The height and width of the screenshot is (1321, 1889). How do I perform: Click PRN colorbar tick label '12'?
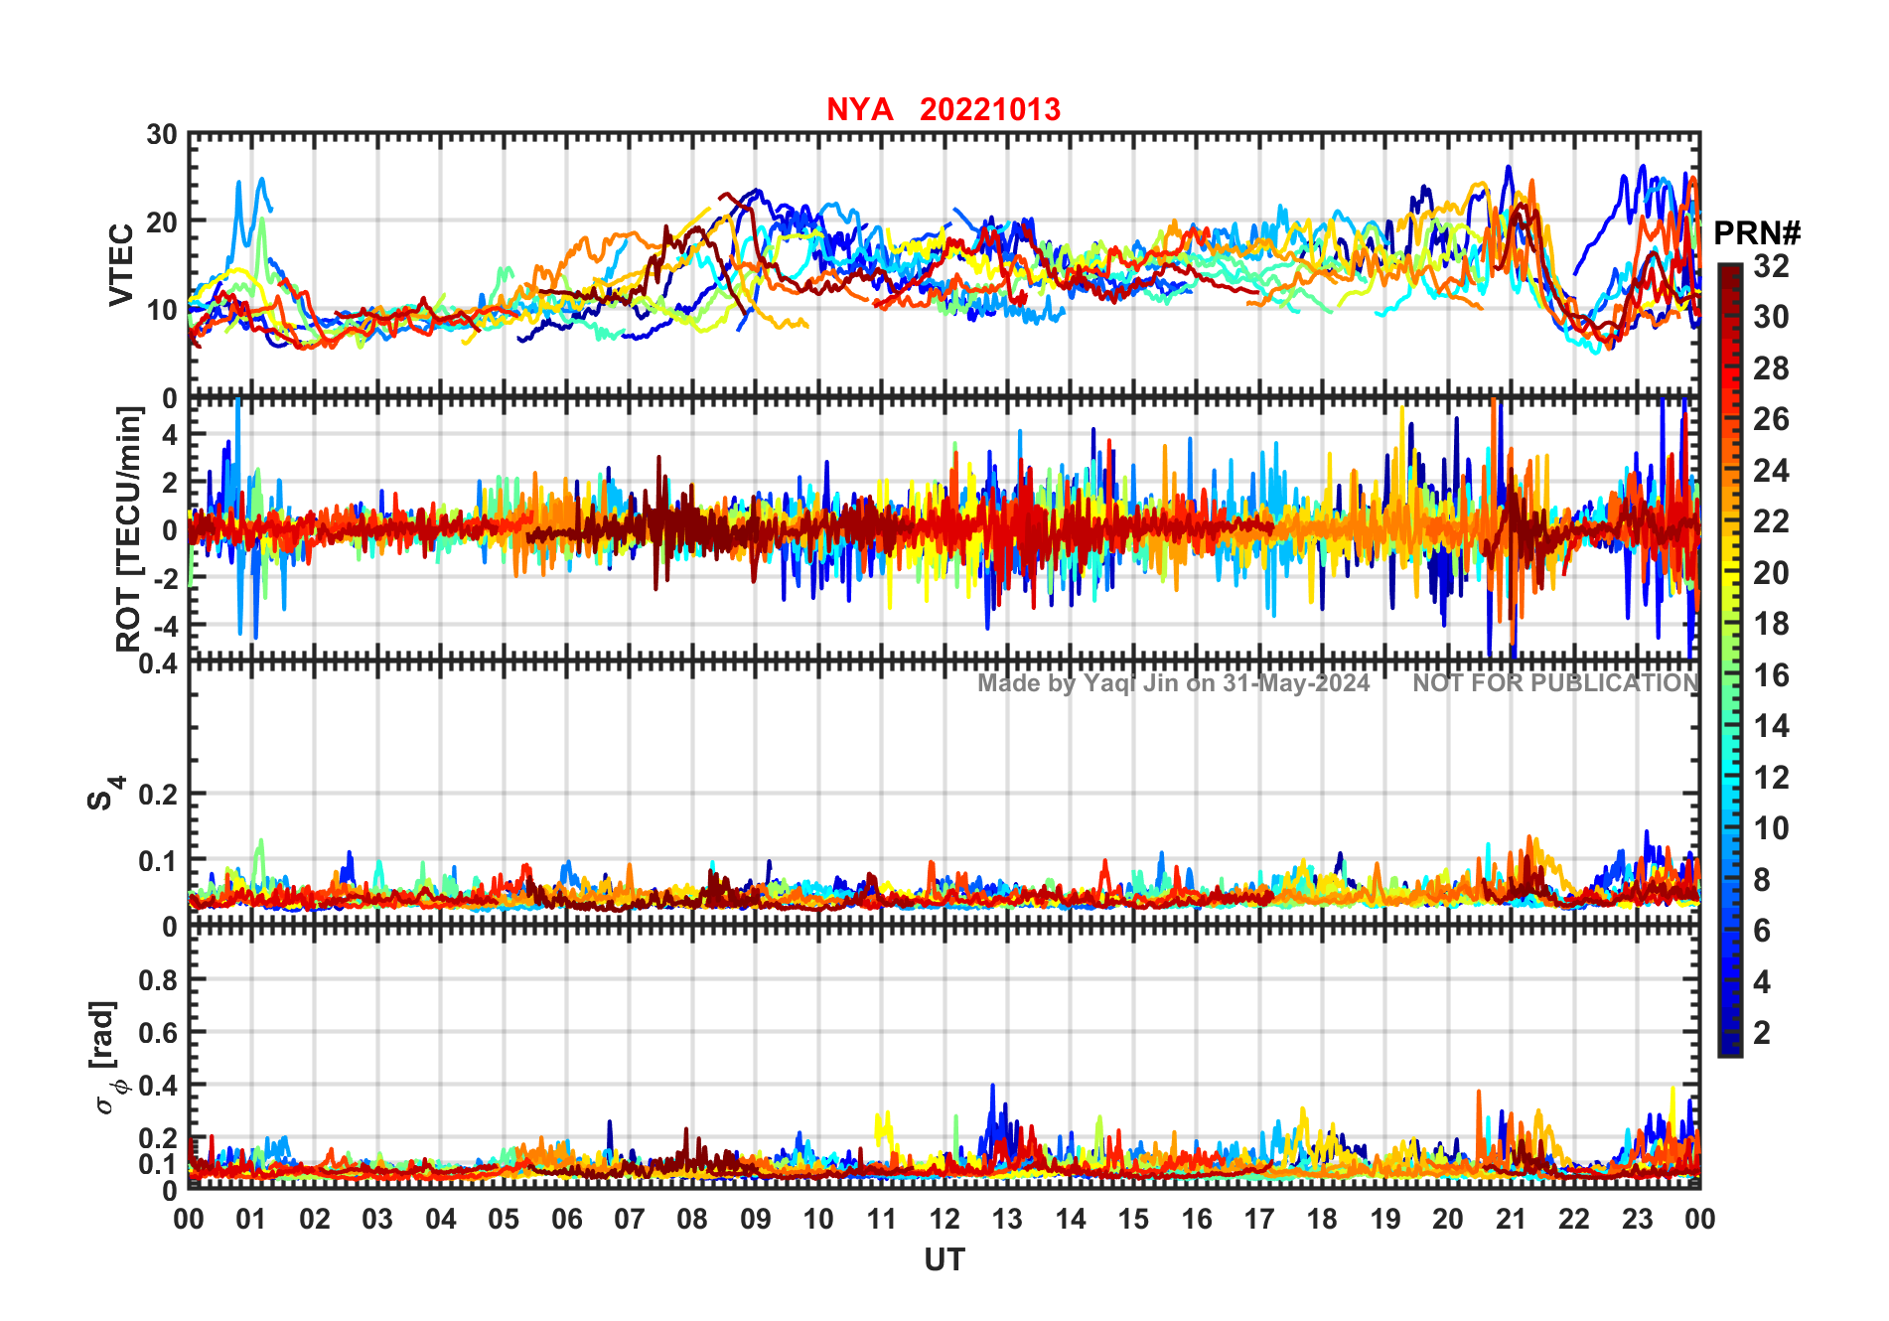pos(1771,778)
